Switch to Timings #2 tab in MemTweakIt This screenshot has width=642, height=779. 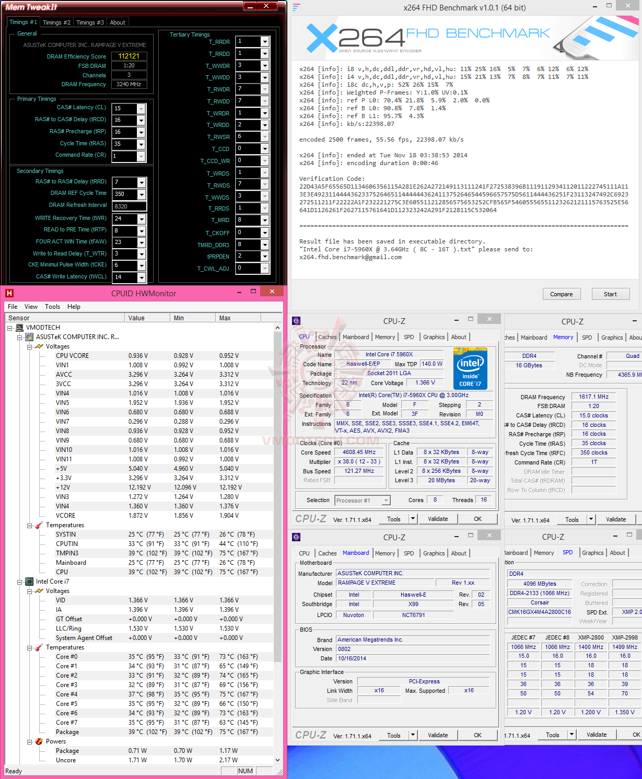pyautogui.click(x=56, y=22)
